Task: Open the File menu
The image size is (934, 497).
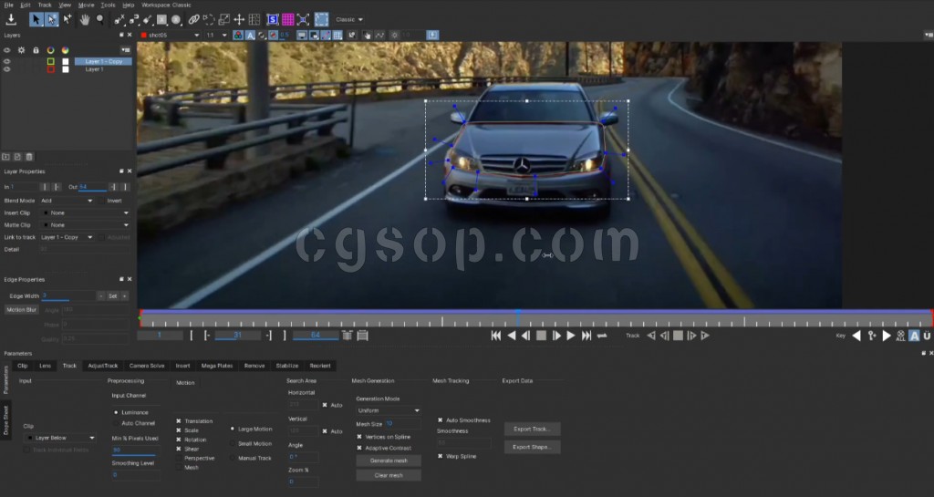Action: pos(9,5)
